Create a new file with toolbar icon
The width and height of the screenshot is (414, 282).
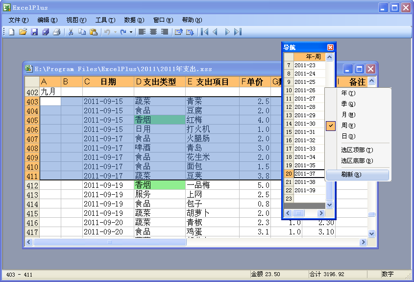click(x=12, y=32)
